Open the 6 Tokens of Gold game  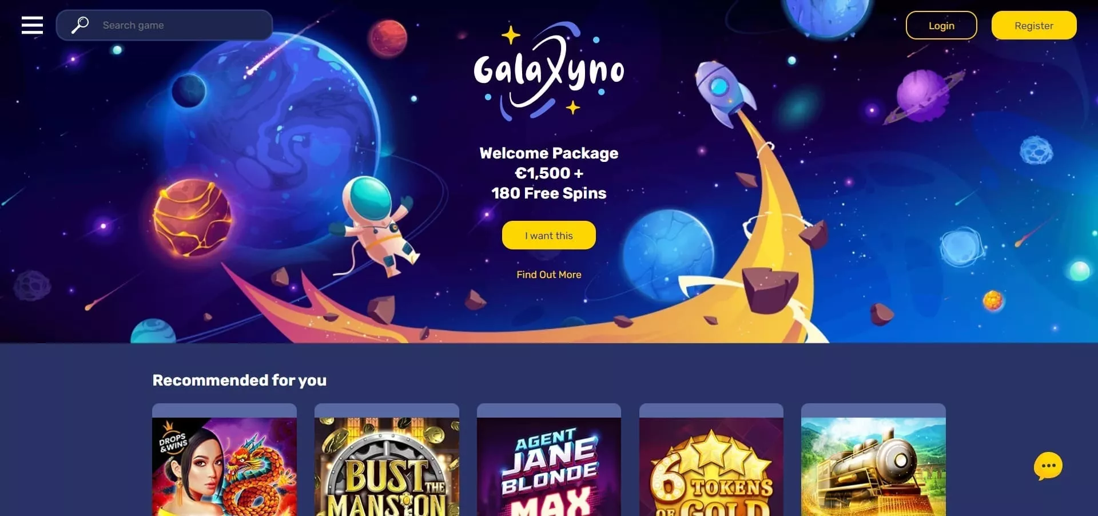(x=711, y=466)
